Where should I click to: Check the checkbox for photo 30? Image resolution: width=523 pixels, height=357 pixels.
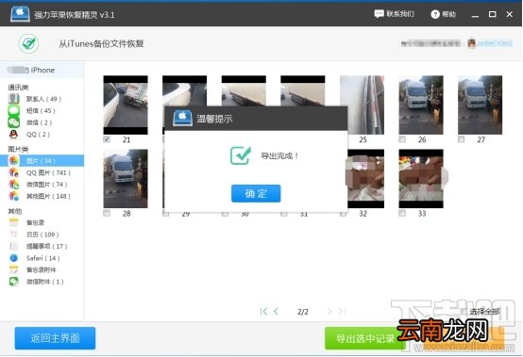coord(225,214)
